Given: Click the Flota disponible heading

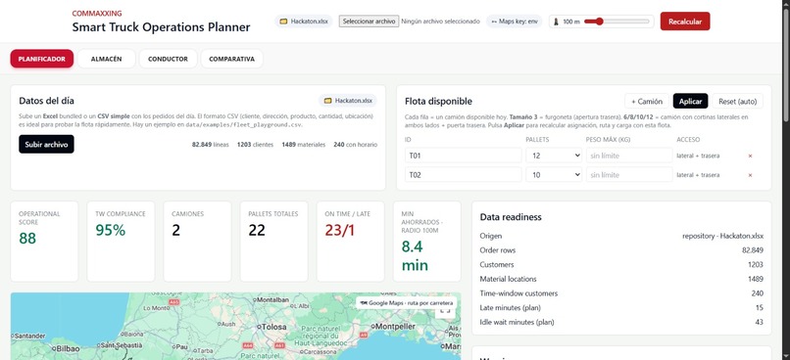Looking at the screenshot, I should tap(438, 101).
